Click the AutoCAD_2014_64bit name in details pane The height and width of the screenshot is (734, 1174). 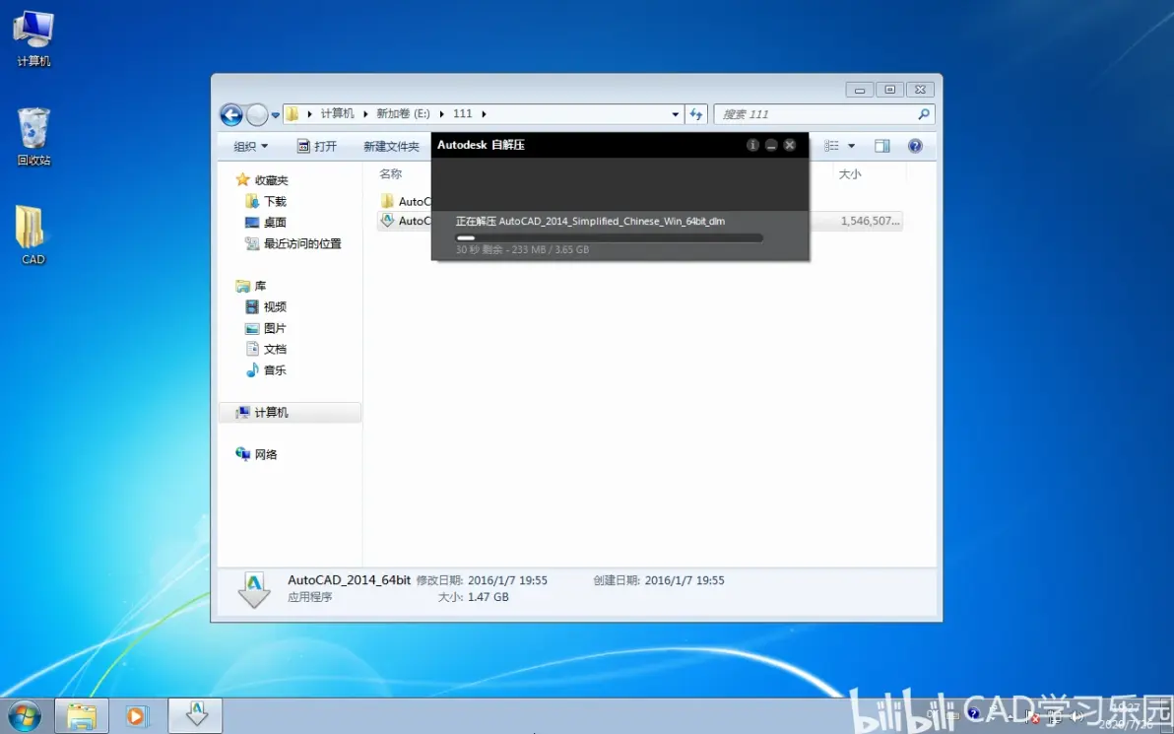click(349, 579)
